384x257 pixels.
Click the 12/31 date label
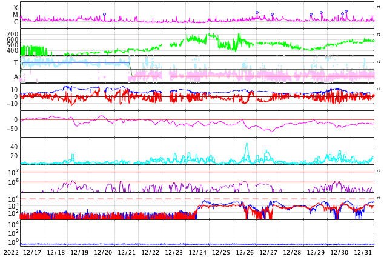[363, 253]
